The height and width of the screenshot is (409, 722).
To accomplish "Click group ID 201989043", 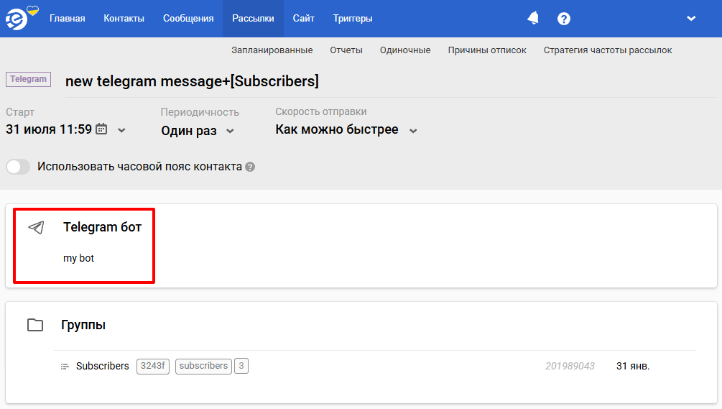I will [x=570, y=366].
